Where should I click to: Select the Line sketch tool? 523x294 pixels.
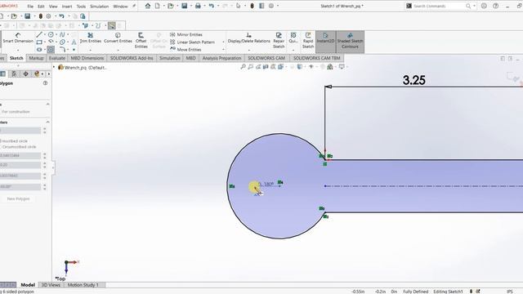click(39, 34)
